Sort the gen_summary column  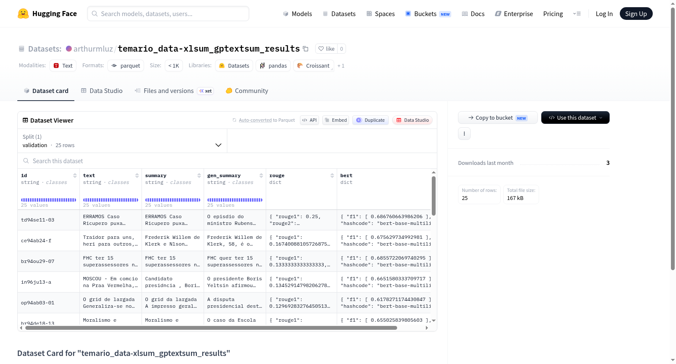(261, 175)
